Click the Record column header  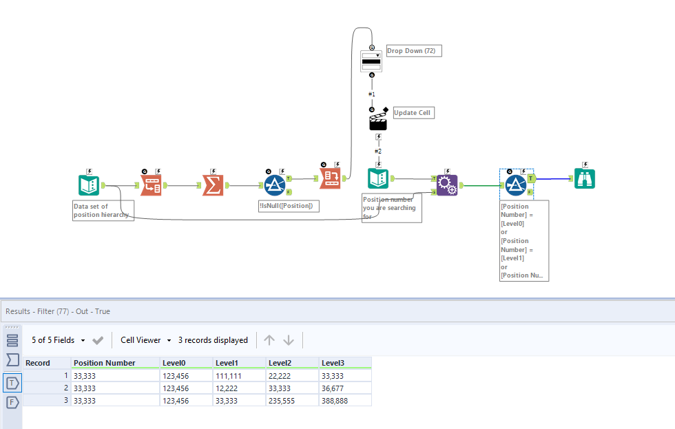pyautogui.click(x=47, y=363)
